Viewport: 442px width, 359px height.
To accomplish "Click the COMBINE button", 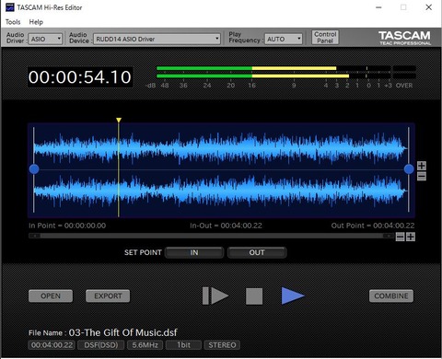I will [391, 296].
